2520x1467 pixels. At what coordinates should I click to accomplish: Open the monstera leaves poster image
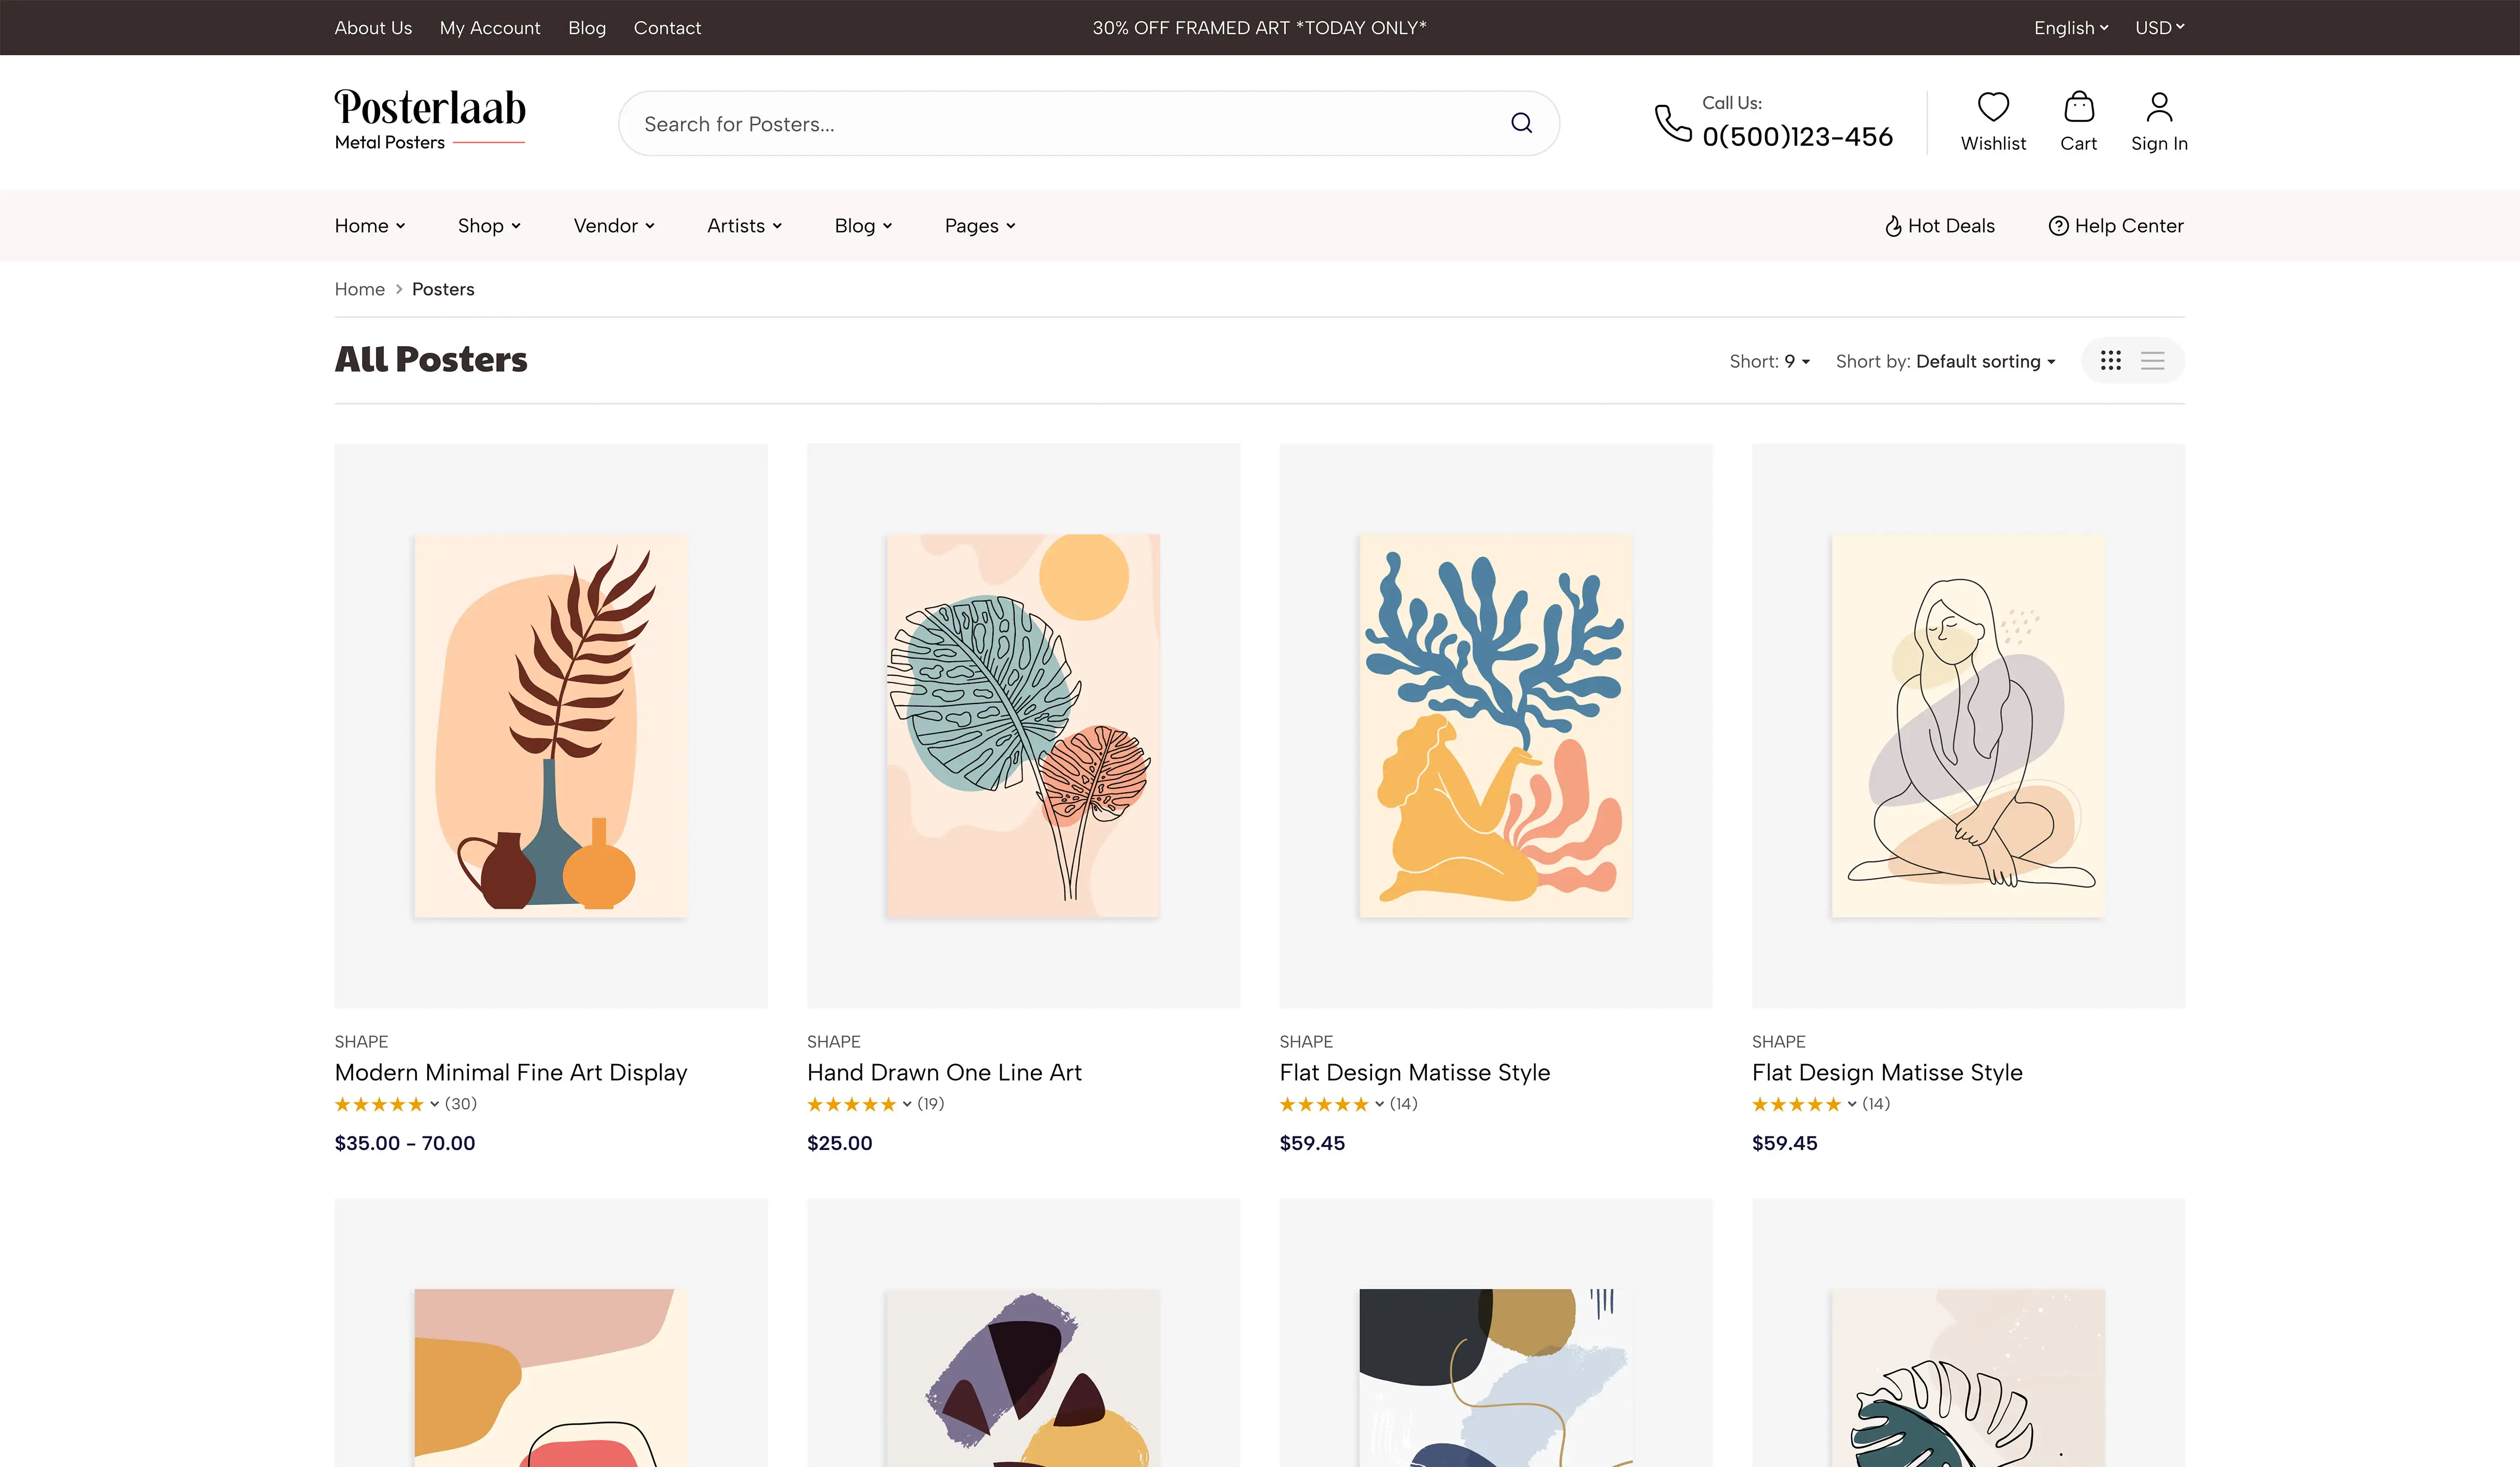(1023, 726)
